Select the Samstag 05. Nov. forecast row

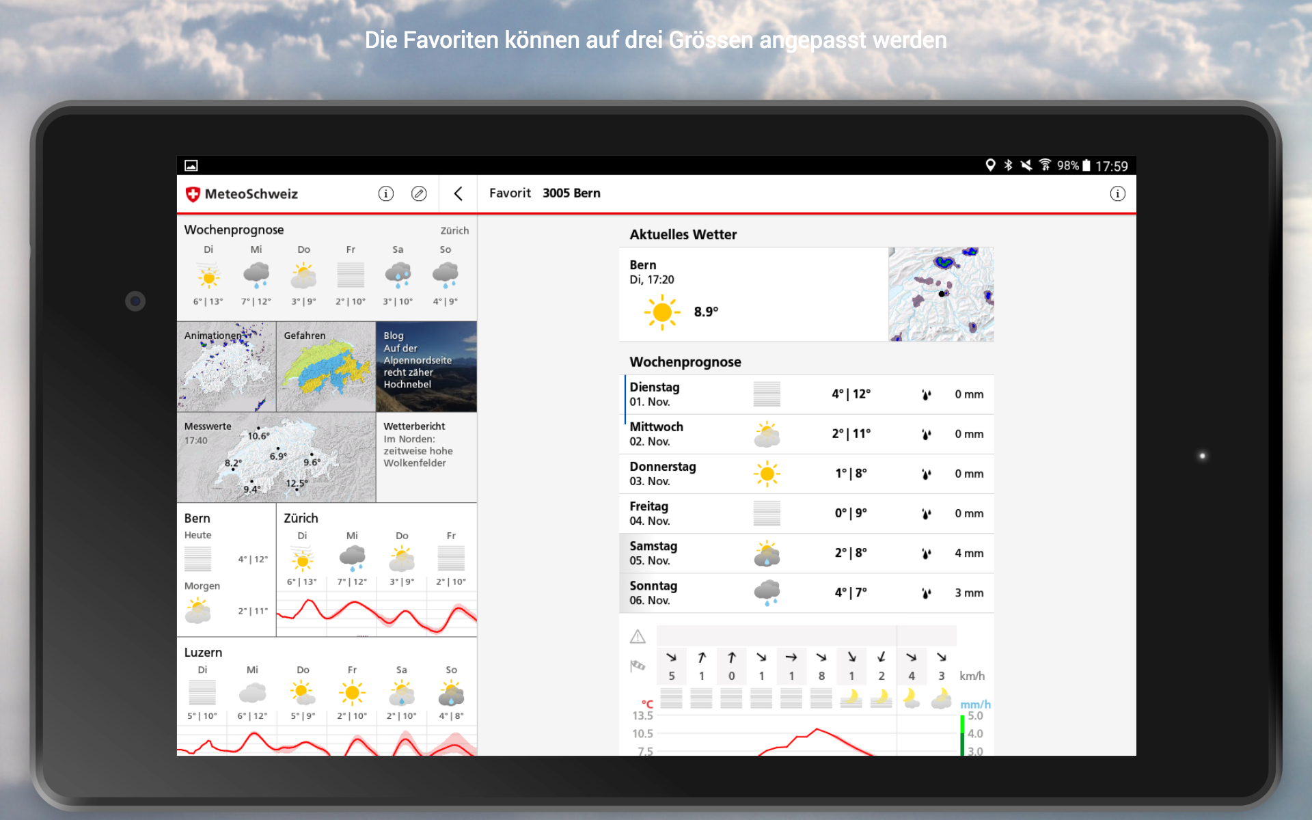[806, 553]
